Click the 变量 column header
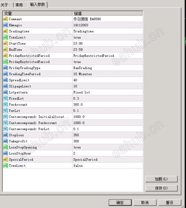The width and height of the screenshot is (186, 208). pyautogui.click(x=37, y=13)
